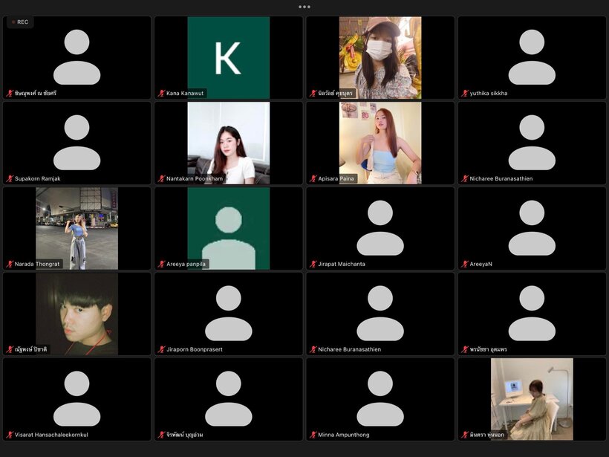The width and height of the screenshot is (609, 457).
Task: Click Supakorn Ramjak's muted microphone icon
Action: pos(10,179)
